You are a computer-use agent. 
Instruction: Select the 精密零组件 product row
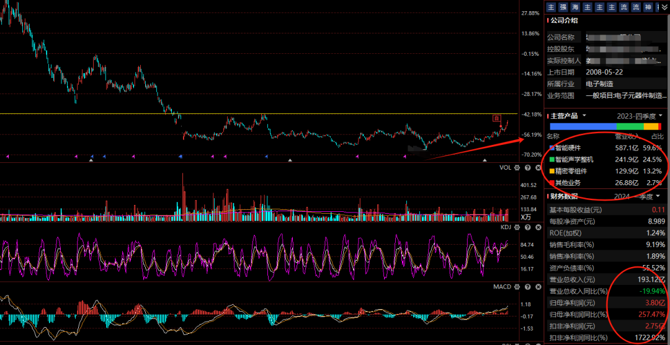[x=607, y=172]
